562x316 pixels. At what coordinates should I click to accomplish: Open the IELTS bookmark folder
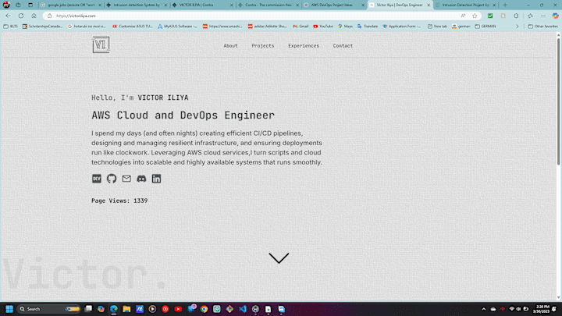[11, 27]
